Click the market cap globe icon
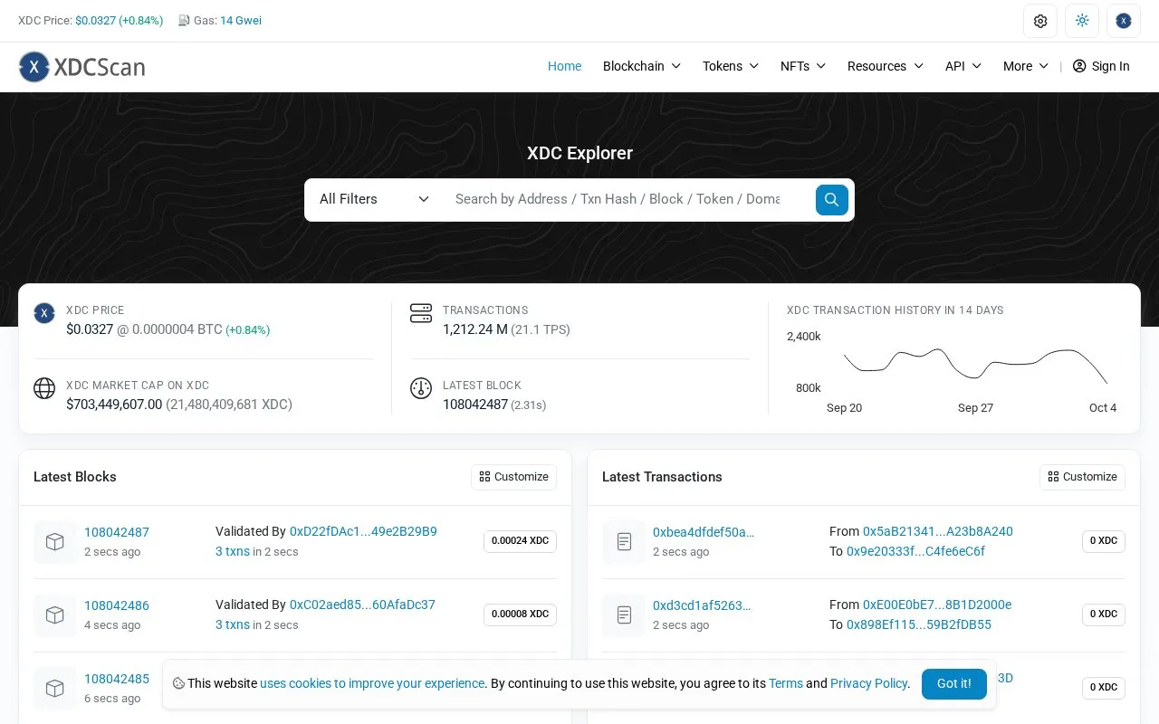The image size is (1159, 724). 44,388
